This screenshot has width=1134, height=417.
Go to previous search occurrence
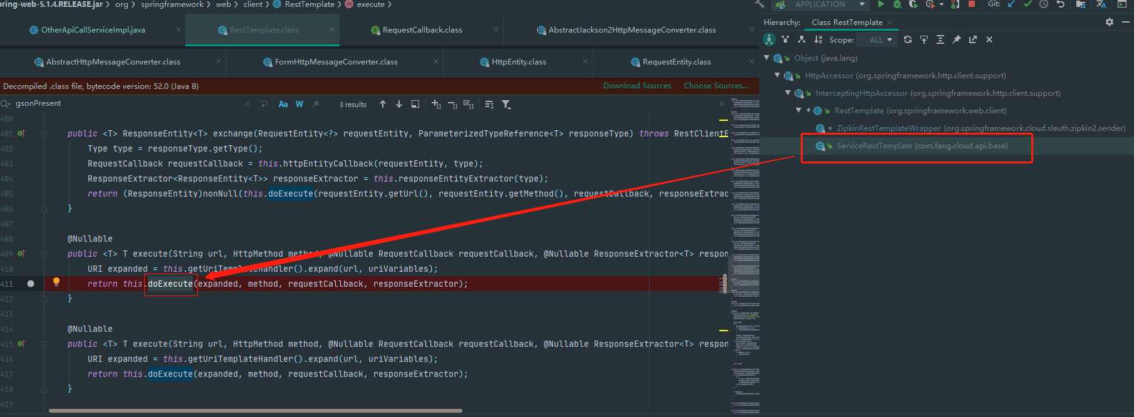383,105
